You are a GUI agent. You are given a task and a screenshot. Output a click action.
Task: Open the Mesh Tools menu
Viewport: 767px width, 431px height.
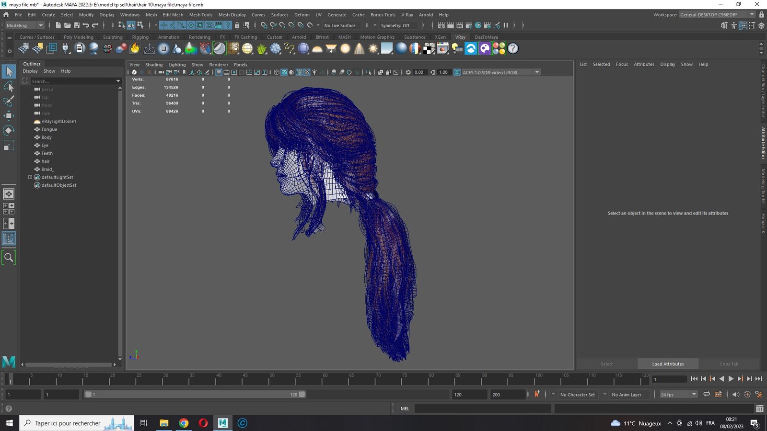pyautogui.click(x=200, y=15)
